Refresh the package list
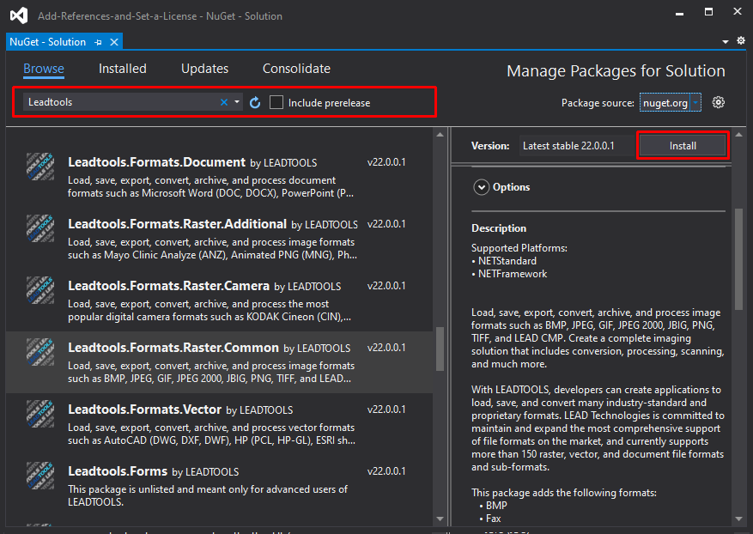 [255, 102]
